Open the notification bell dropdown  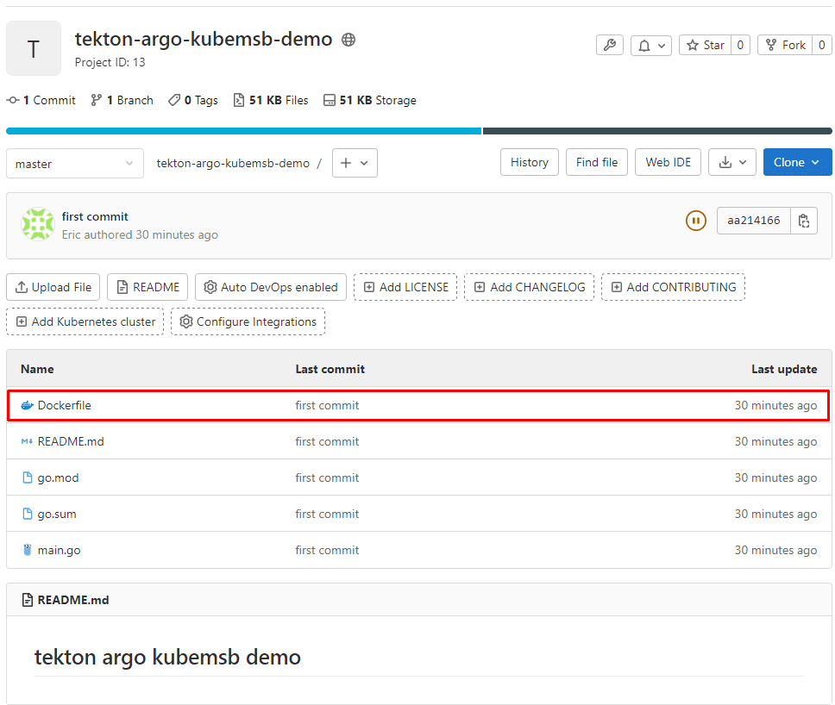(x=651, y=45)
